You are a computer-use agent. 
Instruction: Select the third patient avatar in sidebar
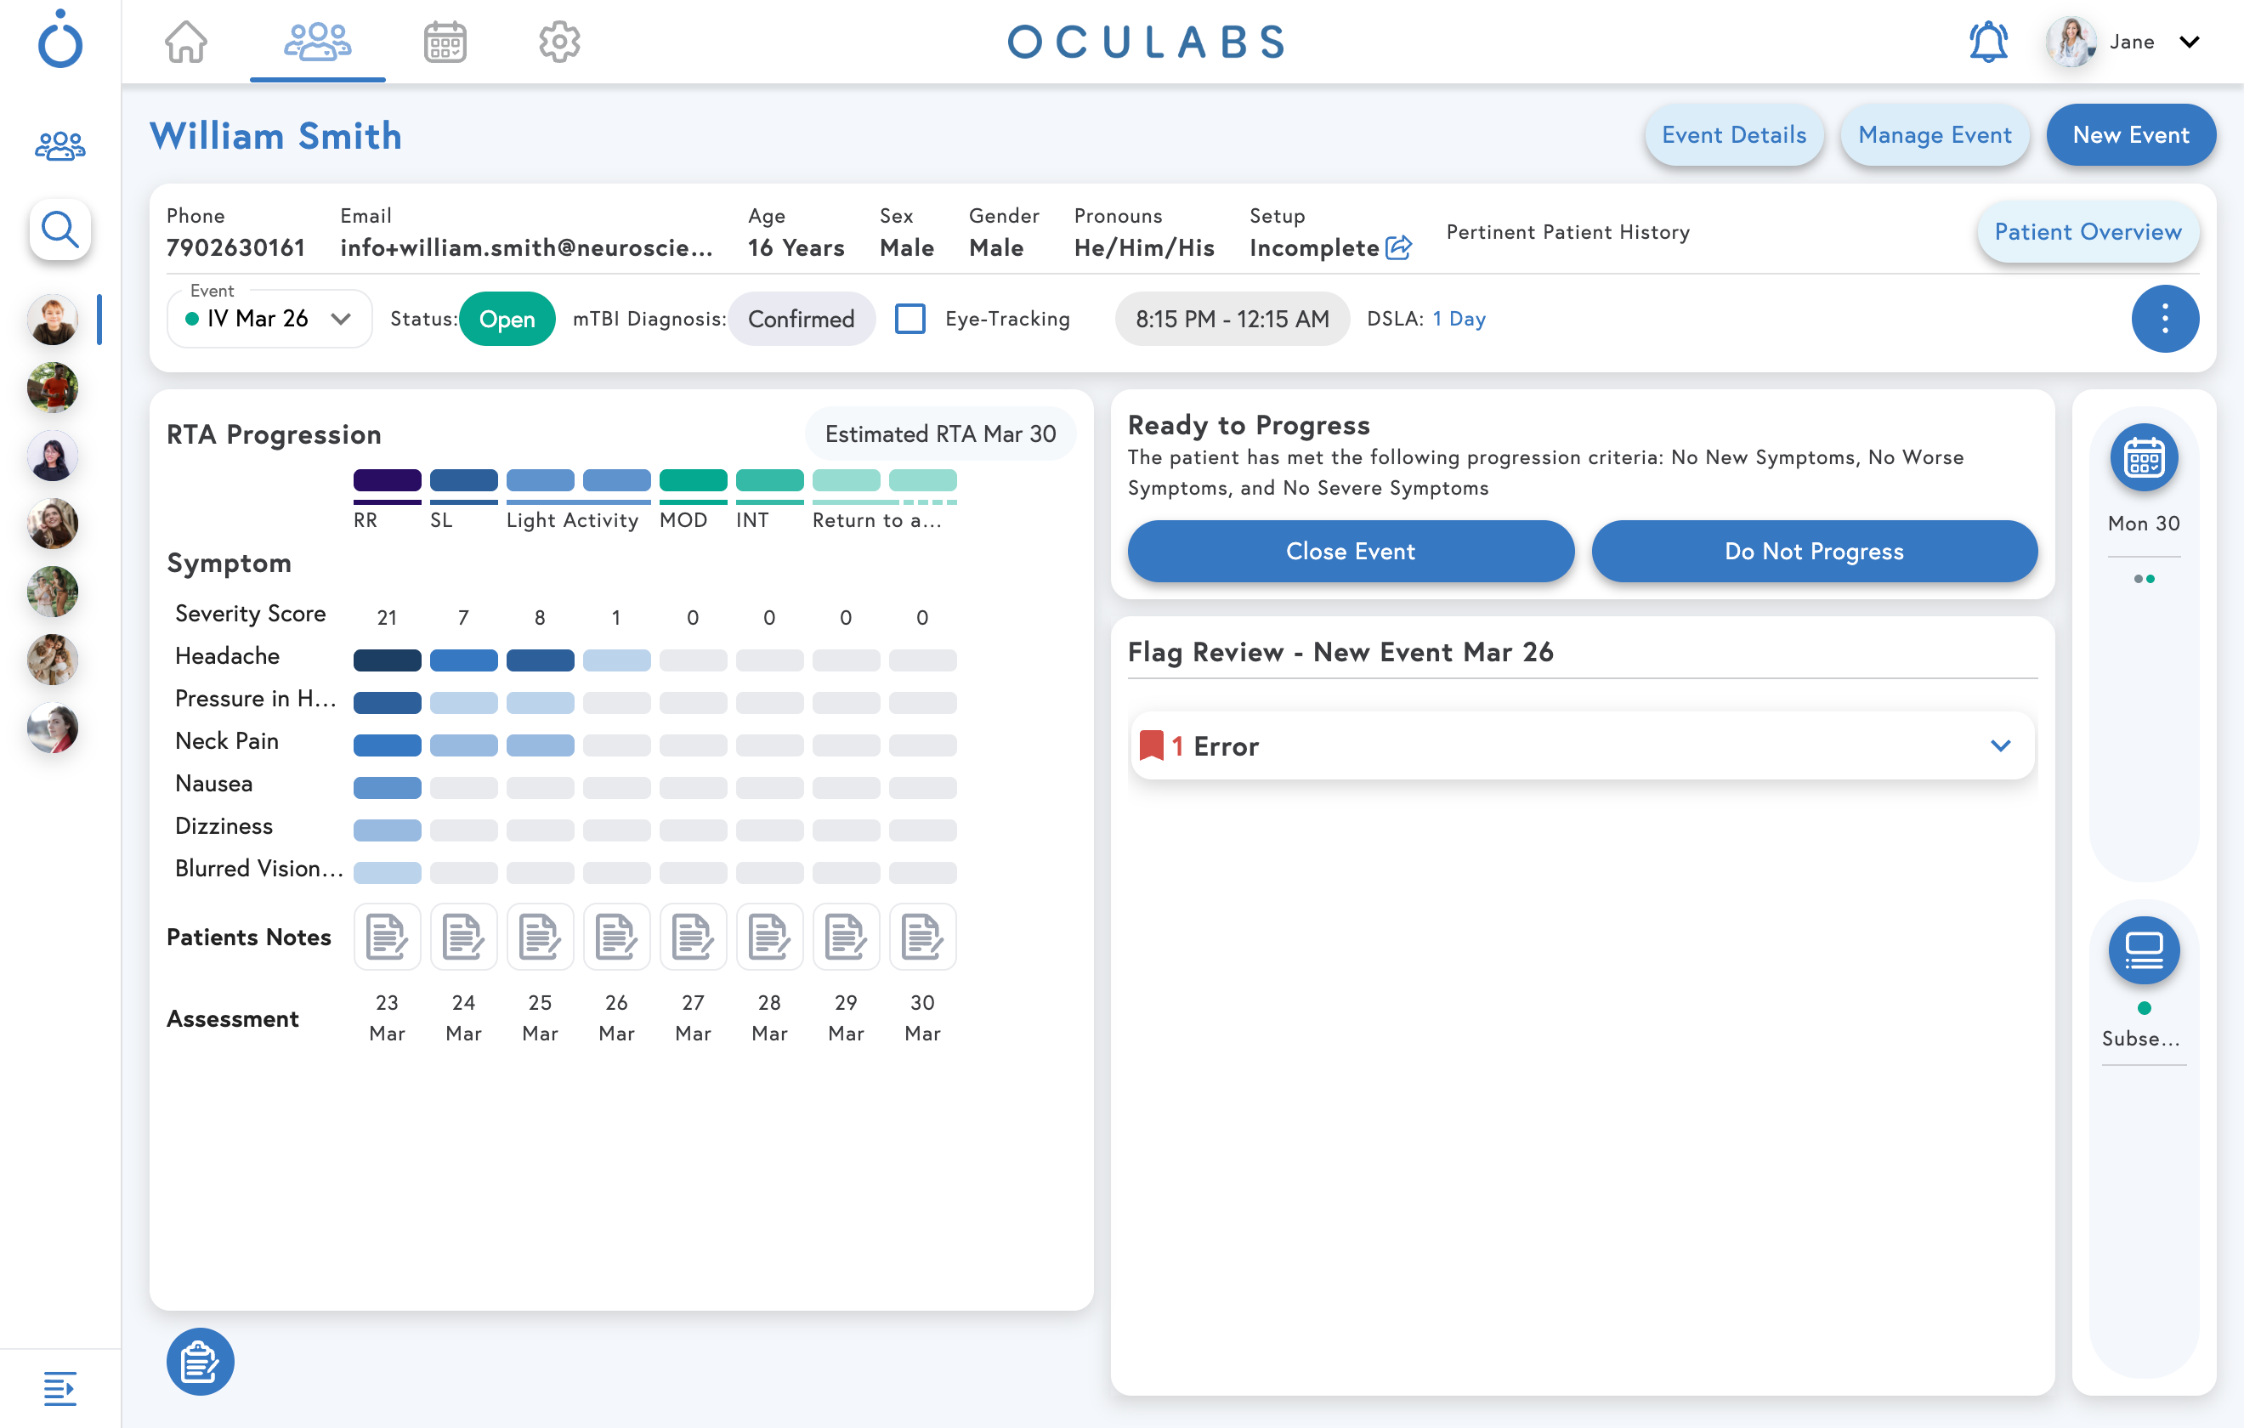[52, 456]
